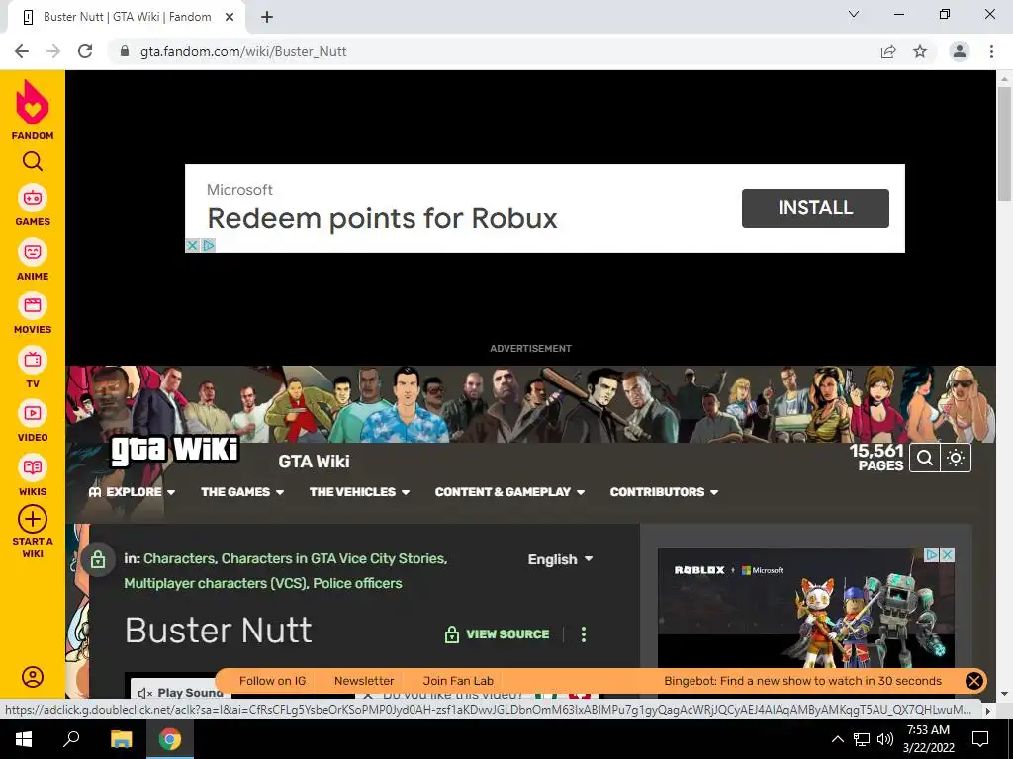
Task: Show hidden system tray icons
Action: pos(837,739)
